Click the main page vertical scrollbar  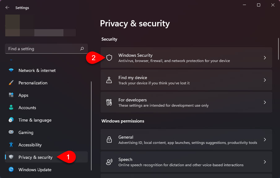tap(278, 49)
